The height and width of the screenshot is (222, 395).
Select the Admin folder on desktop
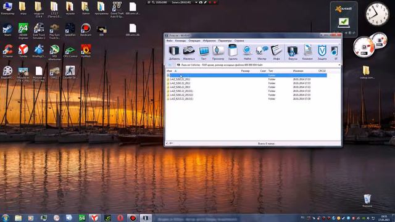pyautogui.click(x=86, y=8)
